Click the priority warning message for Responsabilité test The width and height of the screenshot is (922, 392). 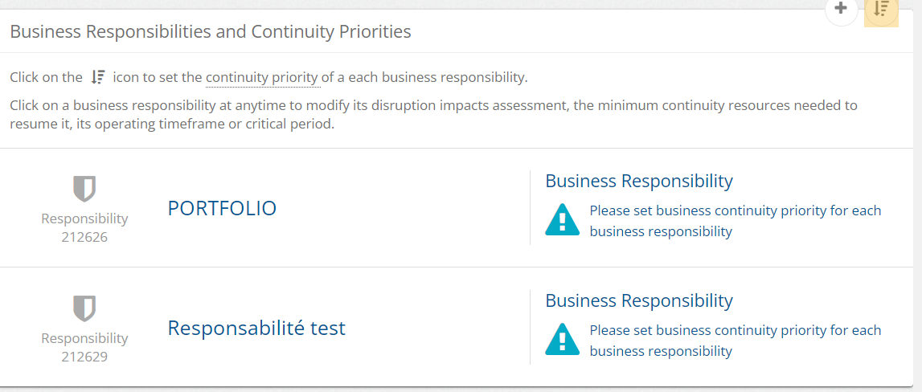coord(735,341)
